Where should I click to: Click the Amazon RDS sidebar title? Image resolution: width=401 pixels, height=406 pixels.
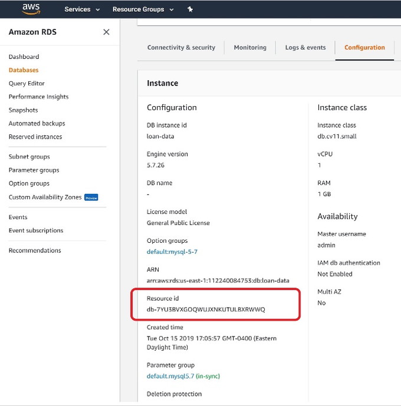pyautogui.click(x=32, y=32)
